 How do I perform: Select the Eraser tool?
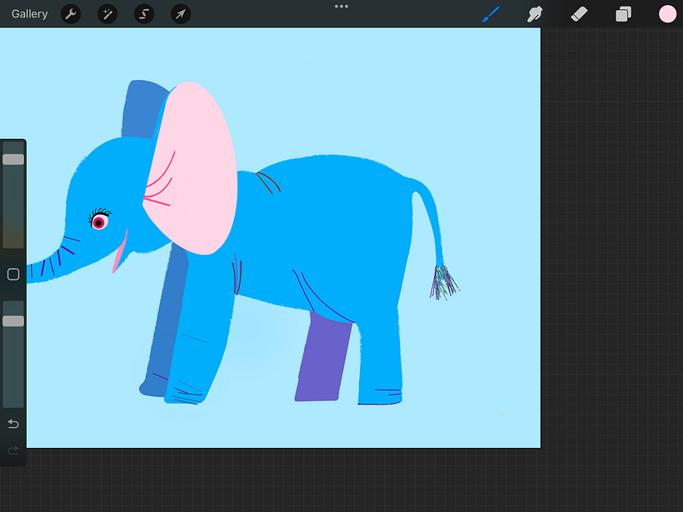pos(580,14)
